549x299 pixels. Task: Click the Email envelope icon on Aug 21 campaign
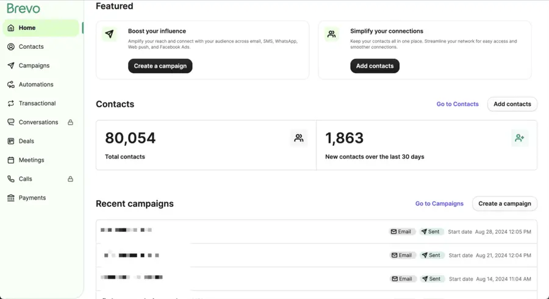[x=395, y=255]
